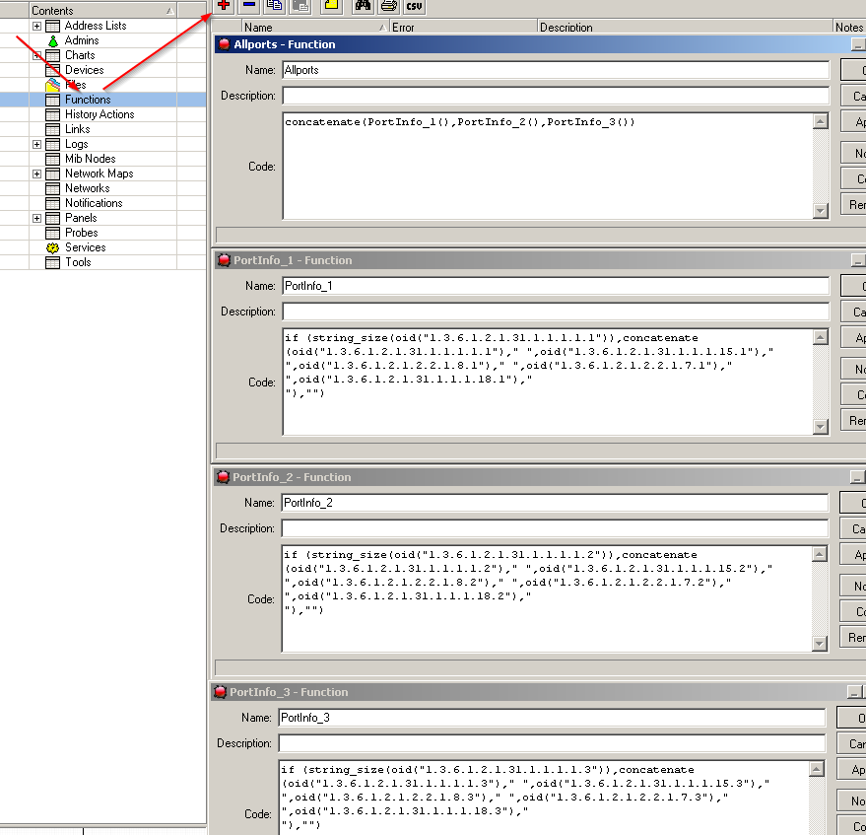Click the PortInfo_2 Description field

coord(555,528)
